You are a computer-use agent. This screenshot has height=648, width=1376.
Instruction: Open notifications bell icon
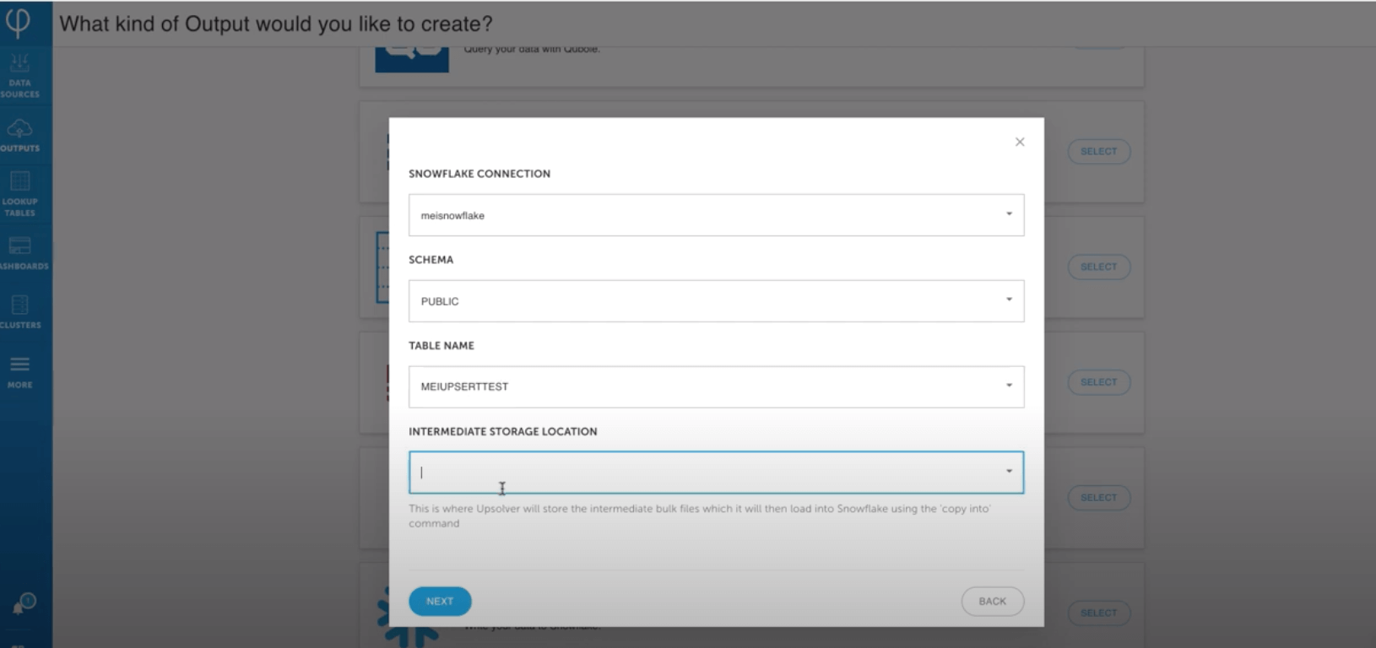[23, 604]
